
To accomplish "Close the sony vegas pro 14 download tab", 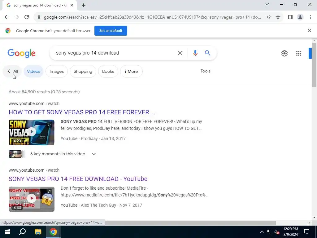I will (72, 5).
